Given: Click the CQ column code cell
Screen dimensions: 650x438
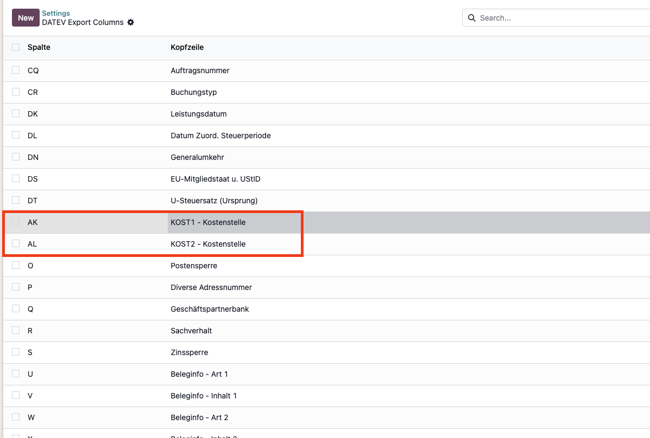Looking at the screenshot, I should [x=33, y=71].
